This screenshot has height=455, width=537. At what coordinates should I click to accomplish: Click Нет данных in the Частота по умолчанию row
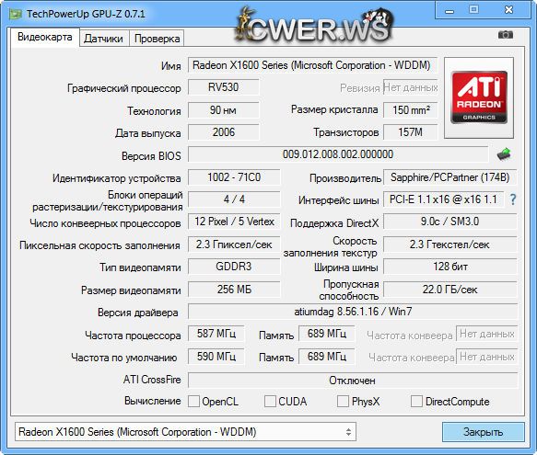point(486,357)
